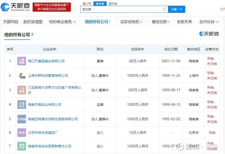The width and height of the screenshot is (225, 154).
Task: Click the date 1999-09-17
Action: tap(171, 90)
